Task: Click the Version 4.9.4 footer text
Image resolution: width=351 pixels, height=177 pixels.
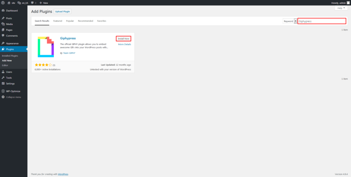Action: pyautogui.click(x=341, y=174)
